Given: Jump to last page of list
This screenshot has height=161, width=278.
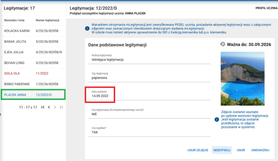Looking at the screenshot, I should tap(61, 107).
